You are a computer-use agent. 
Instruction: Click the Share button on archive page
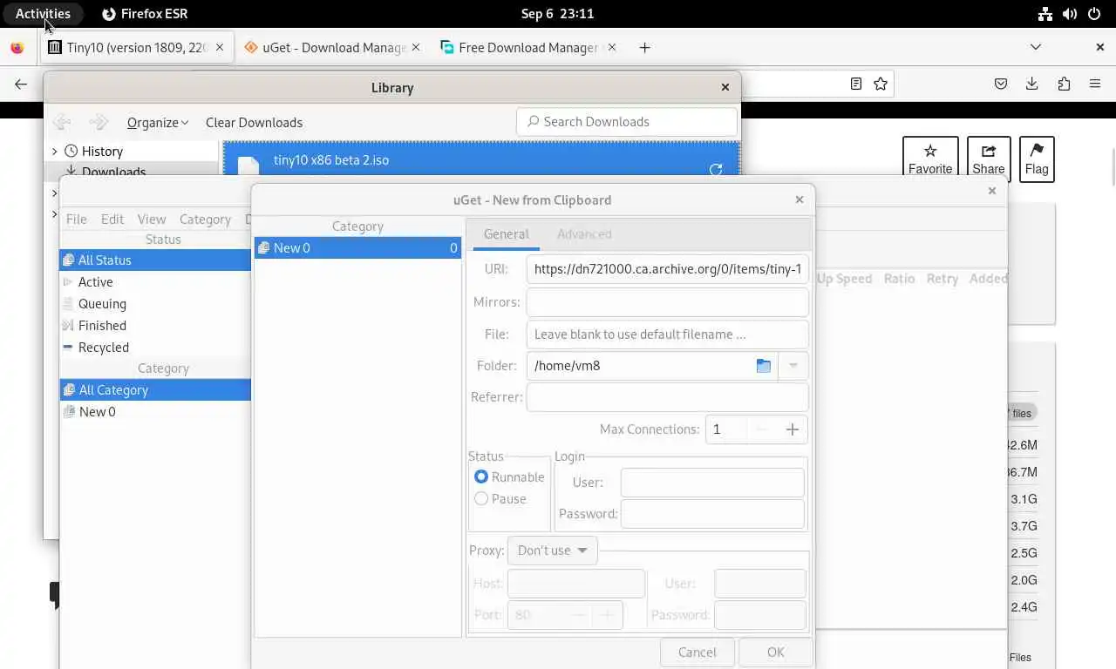point(989,159)
